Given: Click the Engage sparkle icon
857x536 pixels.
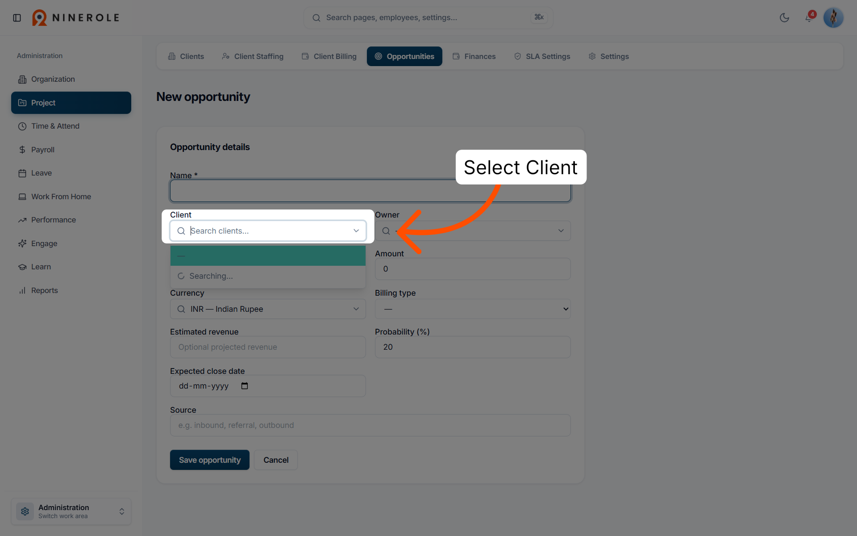Looking at the screenshot, I should coord(22,243).
